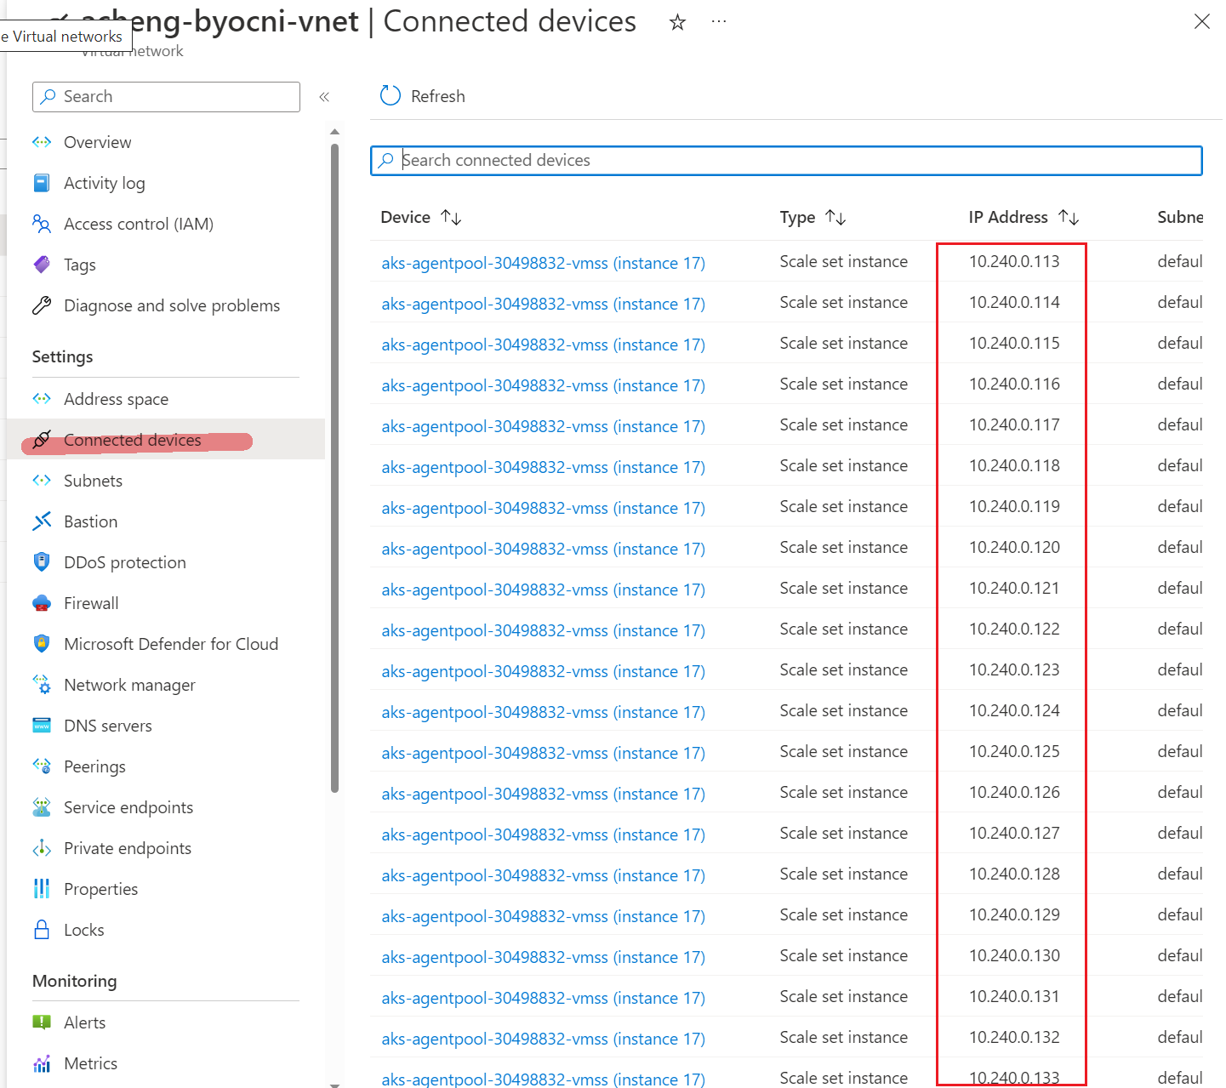Open device link with IP 10.240.0.127
The image size is (1226, 1088).
543,835
